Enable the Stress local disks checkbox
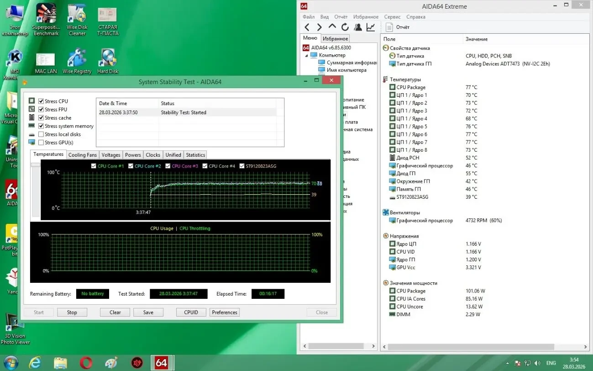Image resolution: width=593 pixels, height=371 pixels. click(40, 134)
